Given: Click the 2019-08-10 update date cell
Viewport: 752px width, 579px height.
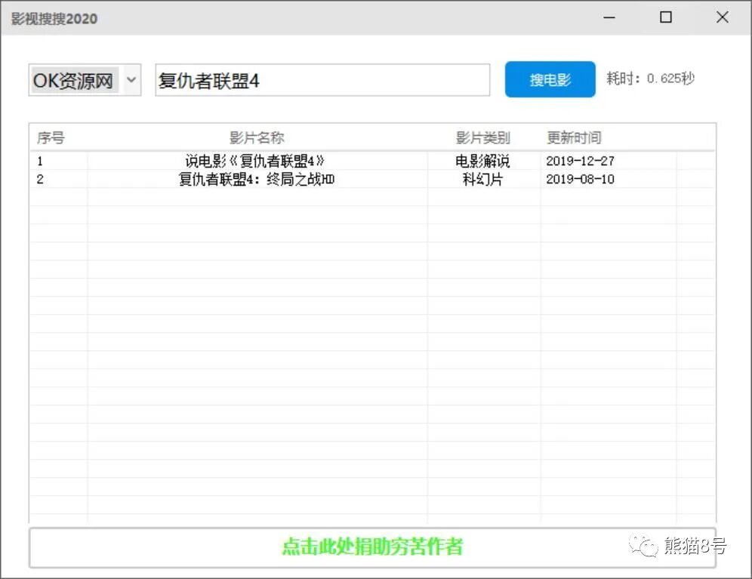Looking at the screenshot, I should point(581,179).
